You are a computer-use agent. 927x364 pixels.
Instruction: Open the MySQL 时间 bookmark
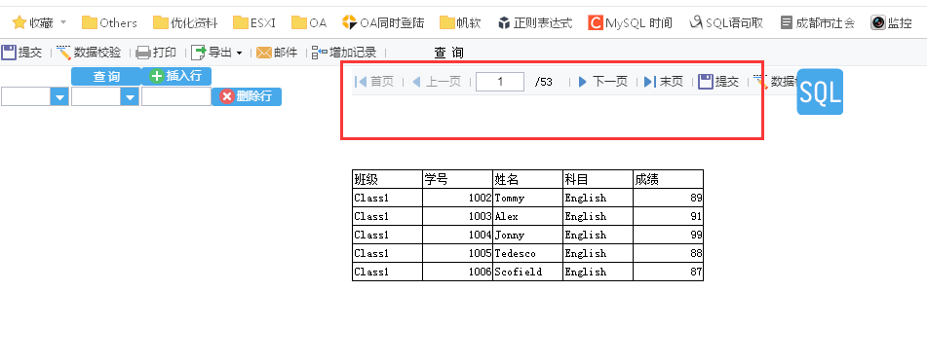pyautogui.click(x=631, y=23)
